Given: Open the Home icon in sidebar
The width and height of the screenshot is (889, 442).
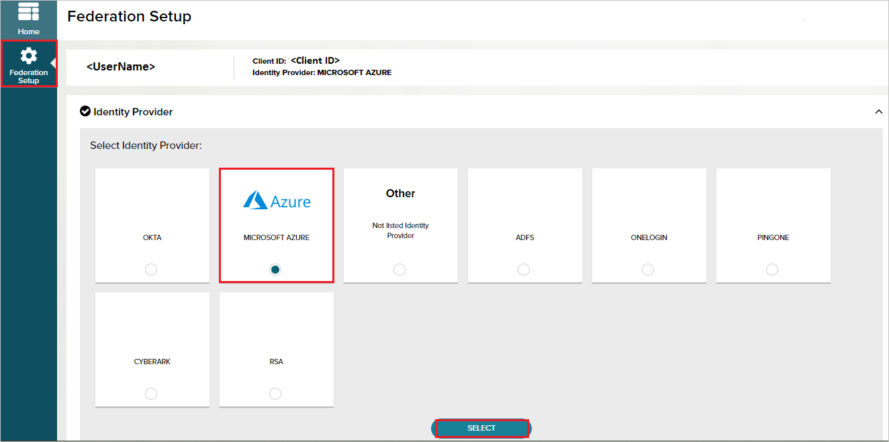Looking at the screenshot, I should tap(28, 13).
